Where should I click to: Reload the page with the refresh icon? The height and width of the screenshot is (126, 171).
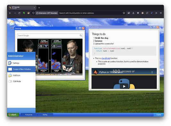[x=19, y=13]
